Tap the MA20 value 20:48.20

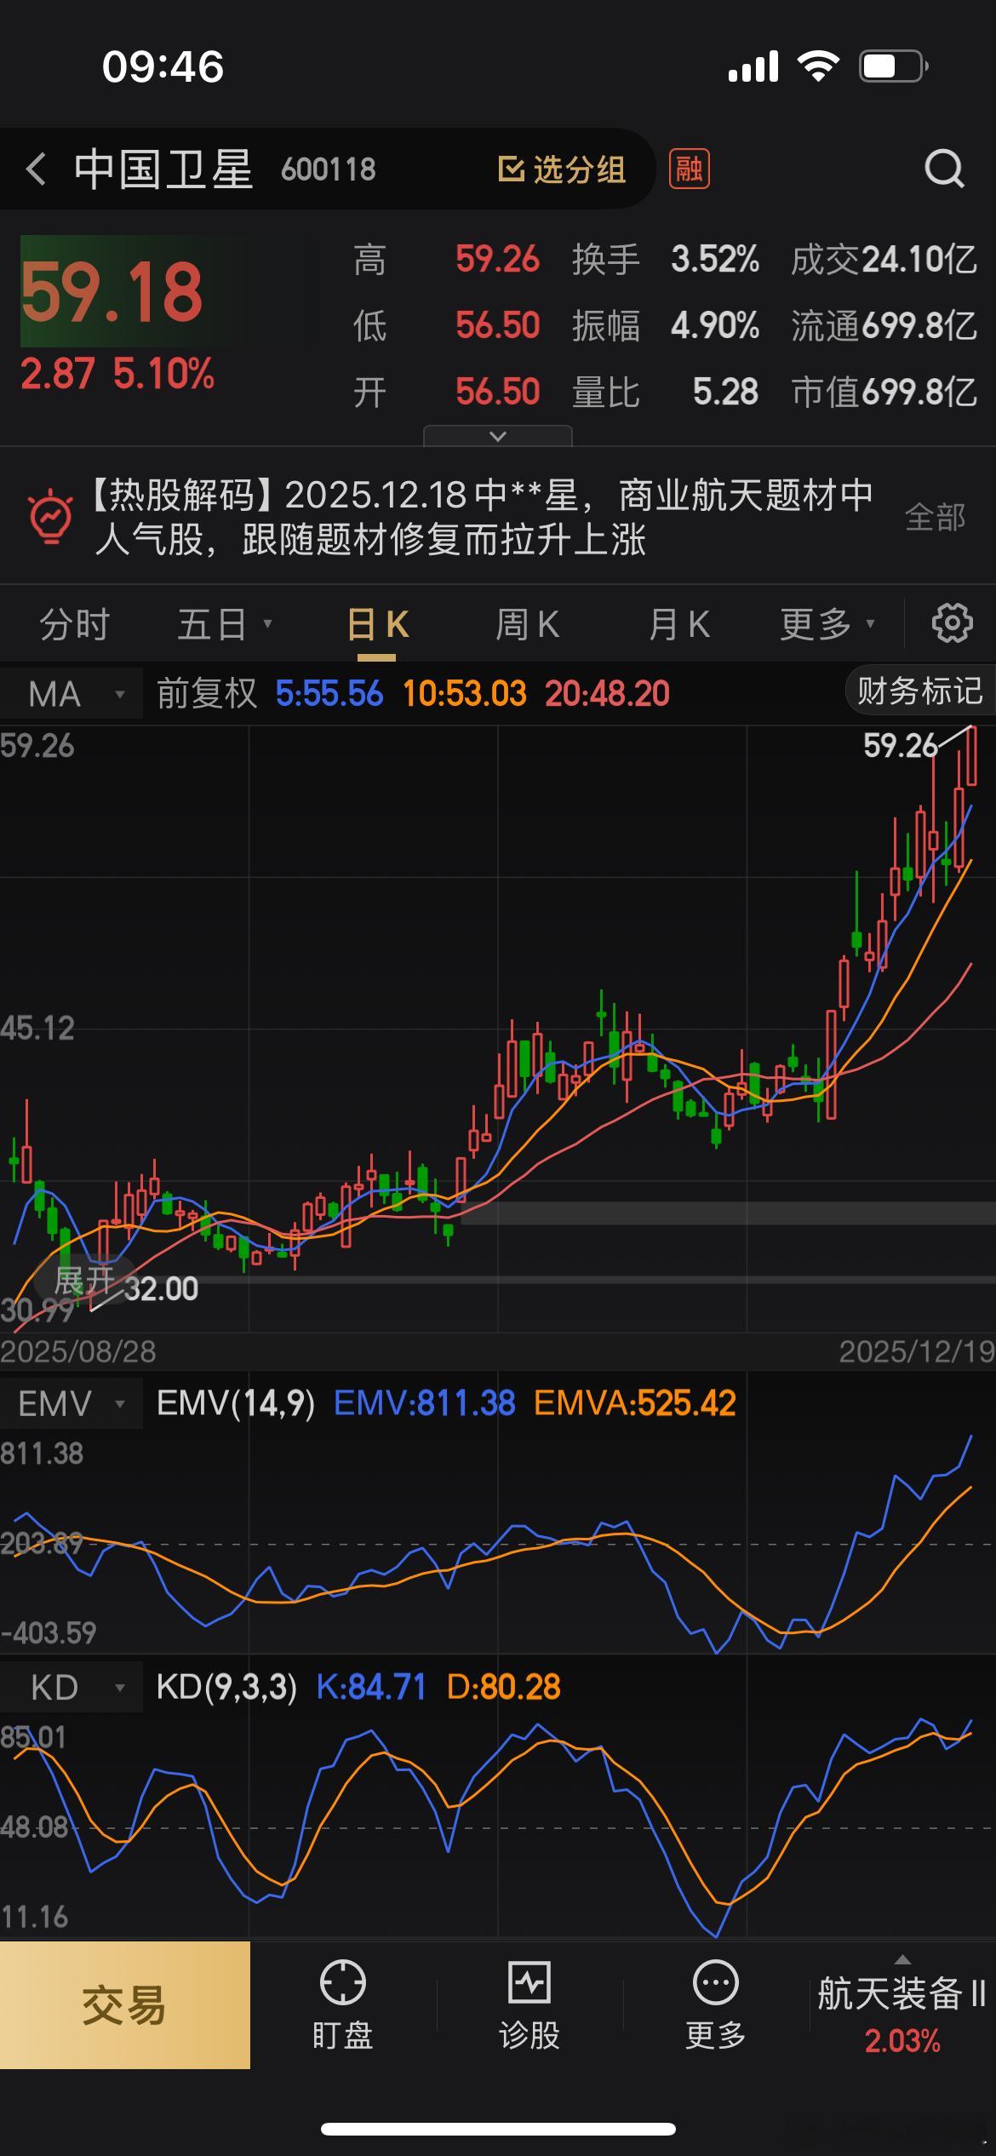[608, 694]
